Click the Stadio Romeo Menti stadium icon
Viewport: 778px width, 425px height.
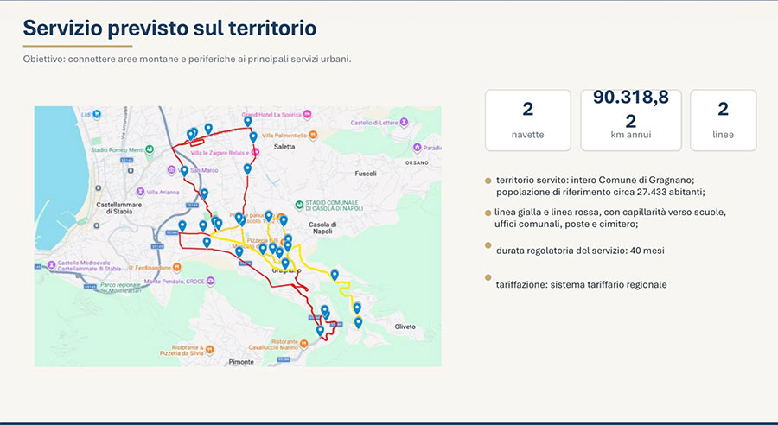150,149
